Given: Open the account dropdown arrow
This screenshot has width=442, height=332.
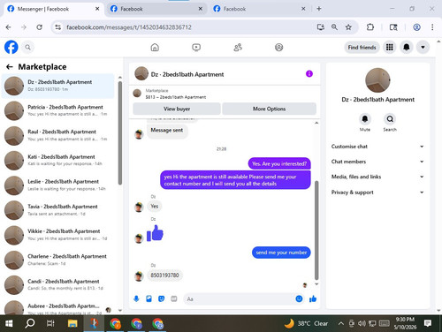Looking at the screenshot, I should [x=423, y=47].
